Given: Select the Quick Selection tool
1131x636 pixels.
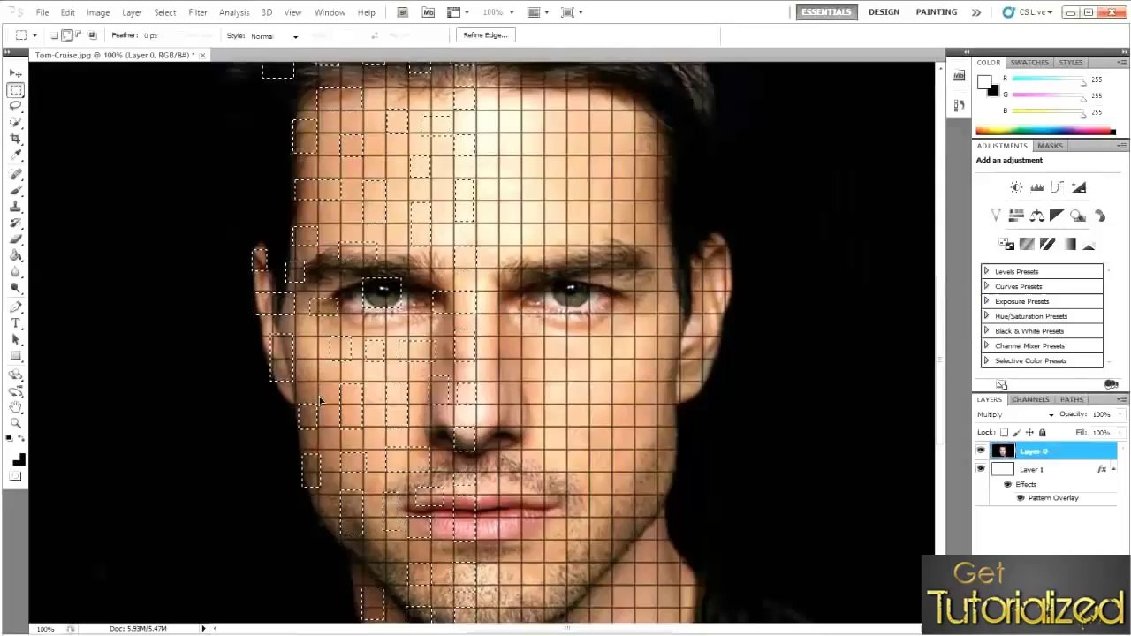Looking at the screenshot, I should tap(16, 122).
